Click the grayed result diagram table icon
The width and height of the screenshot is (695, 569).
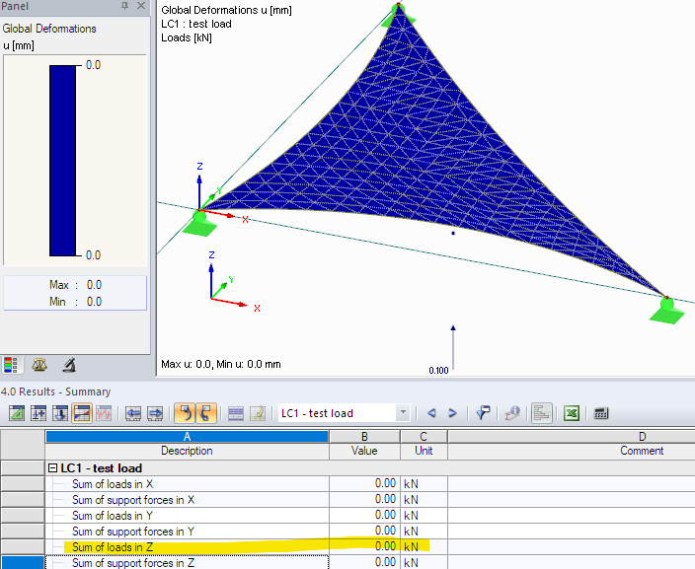click(x=104, y=413)
